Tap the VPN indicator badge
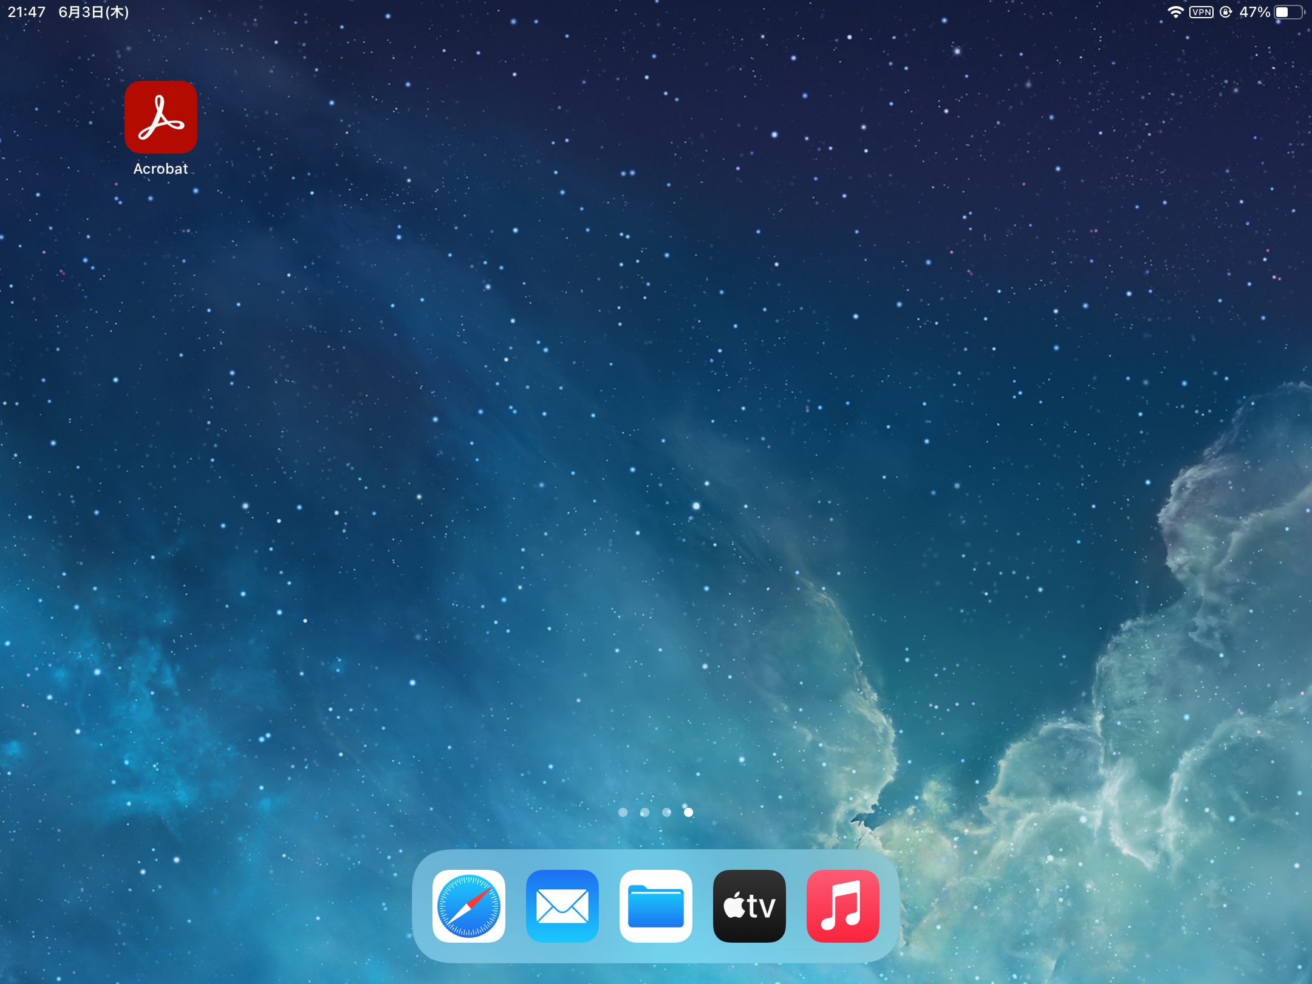This screenshot has width=1312, height=984. [1201, 12]
